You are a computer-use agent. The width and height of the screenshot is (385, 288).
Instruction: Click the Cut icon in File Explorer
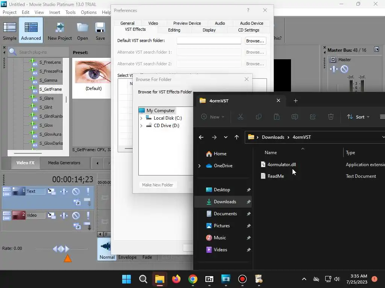(x=240, y=117)
